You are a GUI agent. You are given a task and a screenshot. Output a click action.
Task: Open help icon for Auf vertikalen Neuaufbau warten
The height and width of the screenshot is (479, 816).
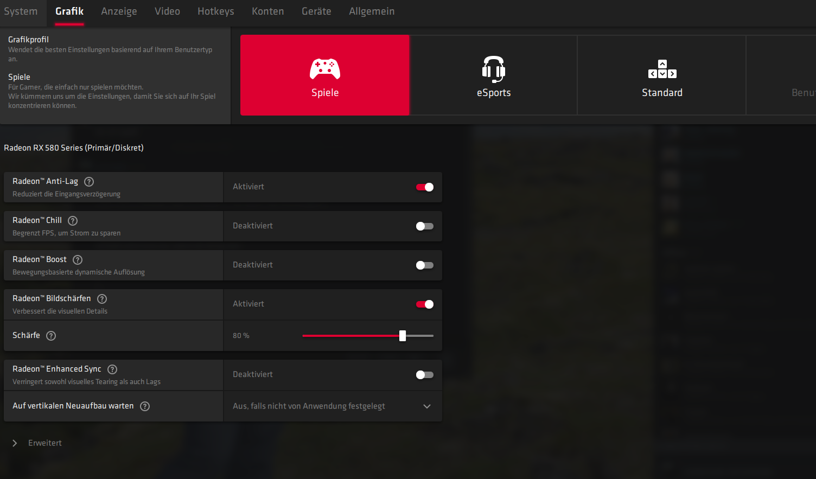145,406
